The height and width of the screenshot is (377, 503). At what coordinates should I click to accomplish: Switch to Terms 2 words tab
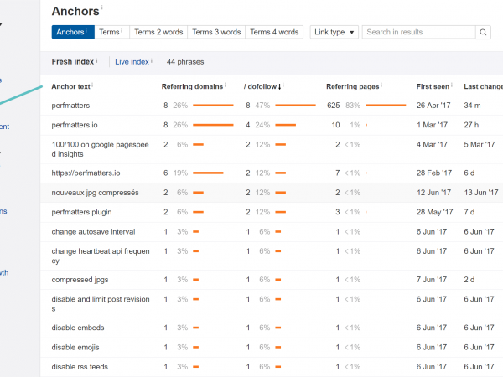(157, 33)
